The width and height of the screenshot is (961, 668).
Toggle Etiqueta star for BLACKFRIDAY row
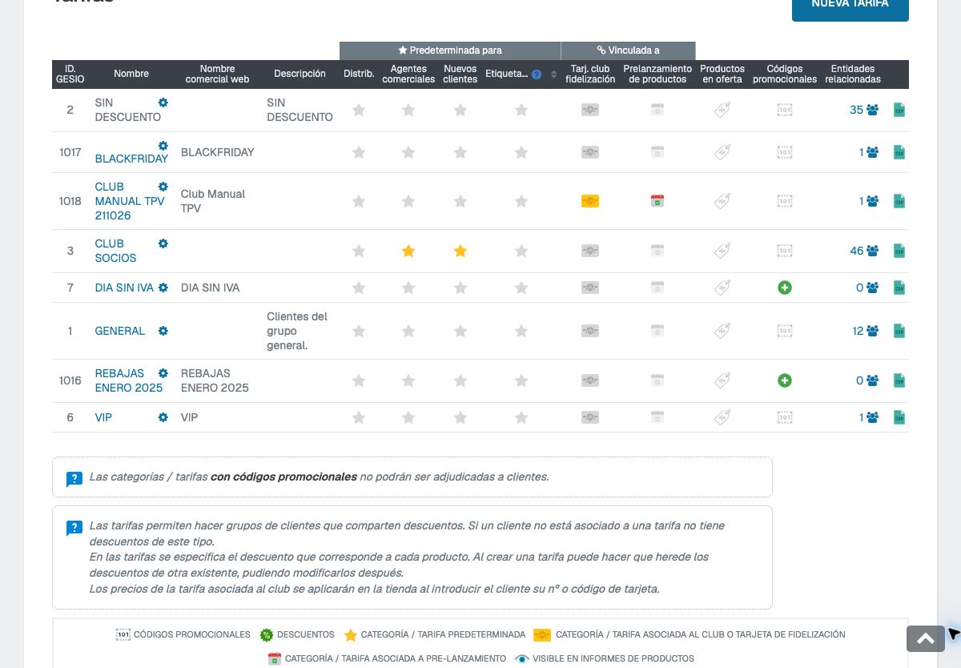(521, 152)
